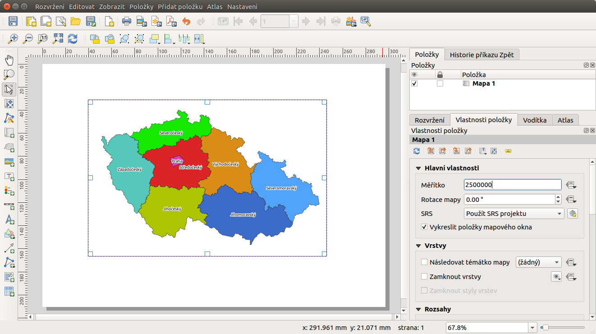596x334 pixels.
Task: Toggle lock checkbox for Mapa 1
Action: 440,83
